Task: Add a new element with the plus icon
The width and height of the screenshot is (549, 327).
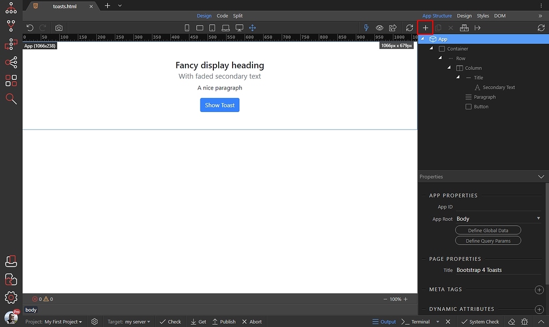Action: pos(425,27)
